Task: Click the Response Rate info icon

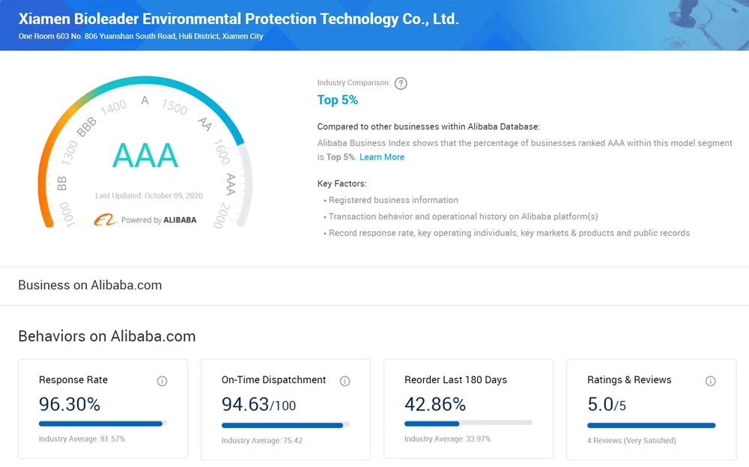Action: click(x=162, y=381)
